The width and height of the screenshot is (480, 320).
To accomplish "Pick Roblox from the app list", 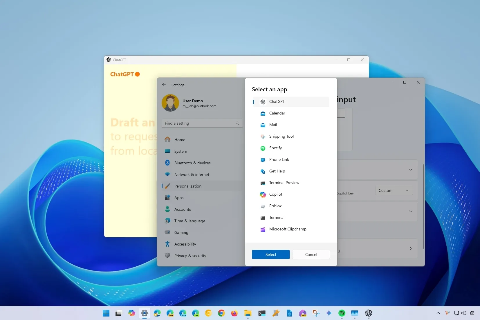I will click(275, 206).
